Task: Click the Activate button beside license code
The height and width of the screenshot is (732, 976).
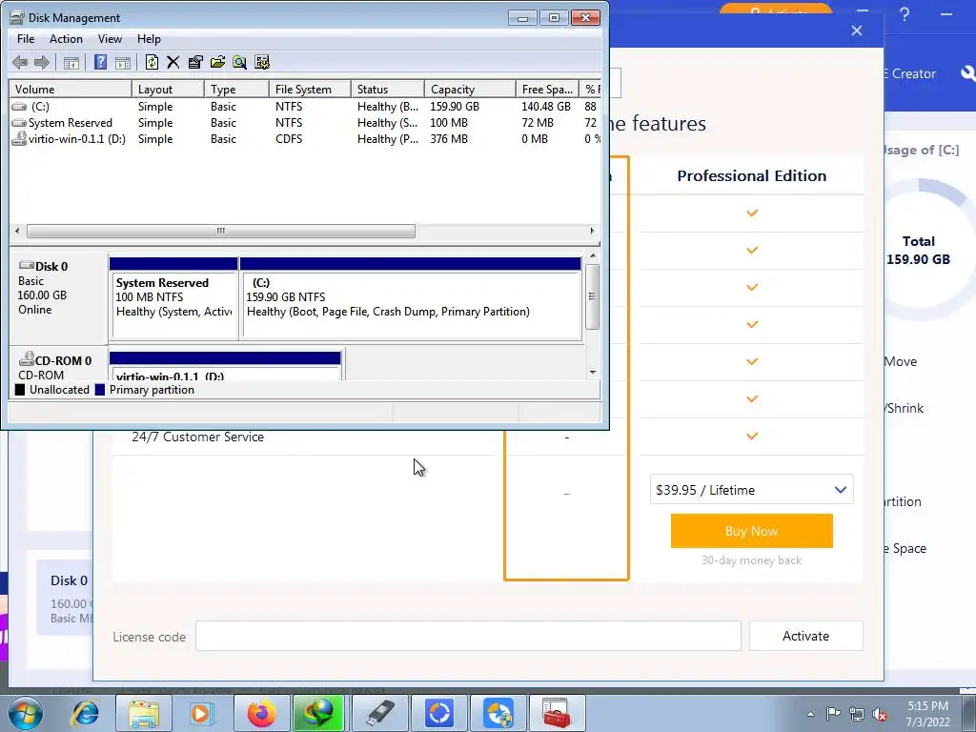Action: [805, 636]
